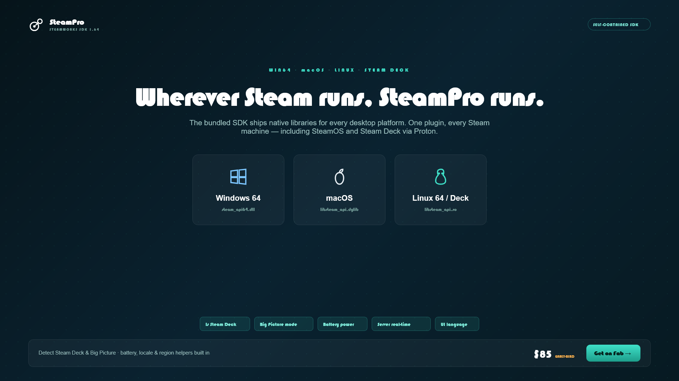The width and height of the screenshot is (679, 381).
Task: Click the Wherever Steam runs headline
Action: pyautogui.click(x=339, y=97)
